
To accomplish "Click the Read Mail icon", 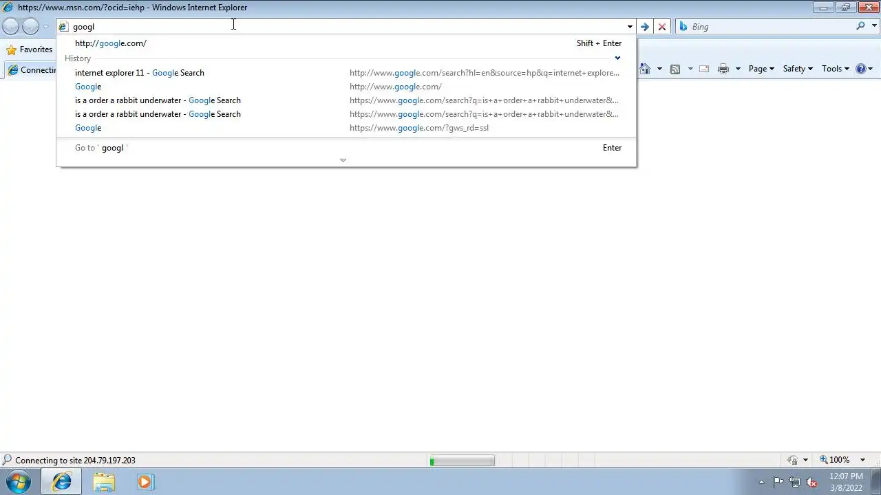I will pos(704,69).
